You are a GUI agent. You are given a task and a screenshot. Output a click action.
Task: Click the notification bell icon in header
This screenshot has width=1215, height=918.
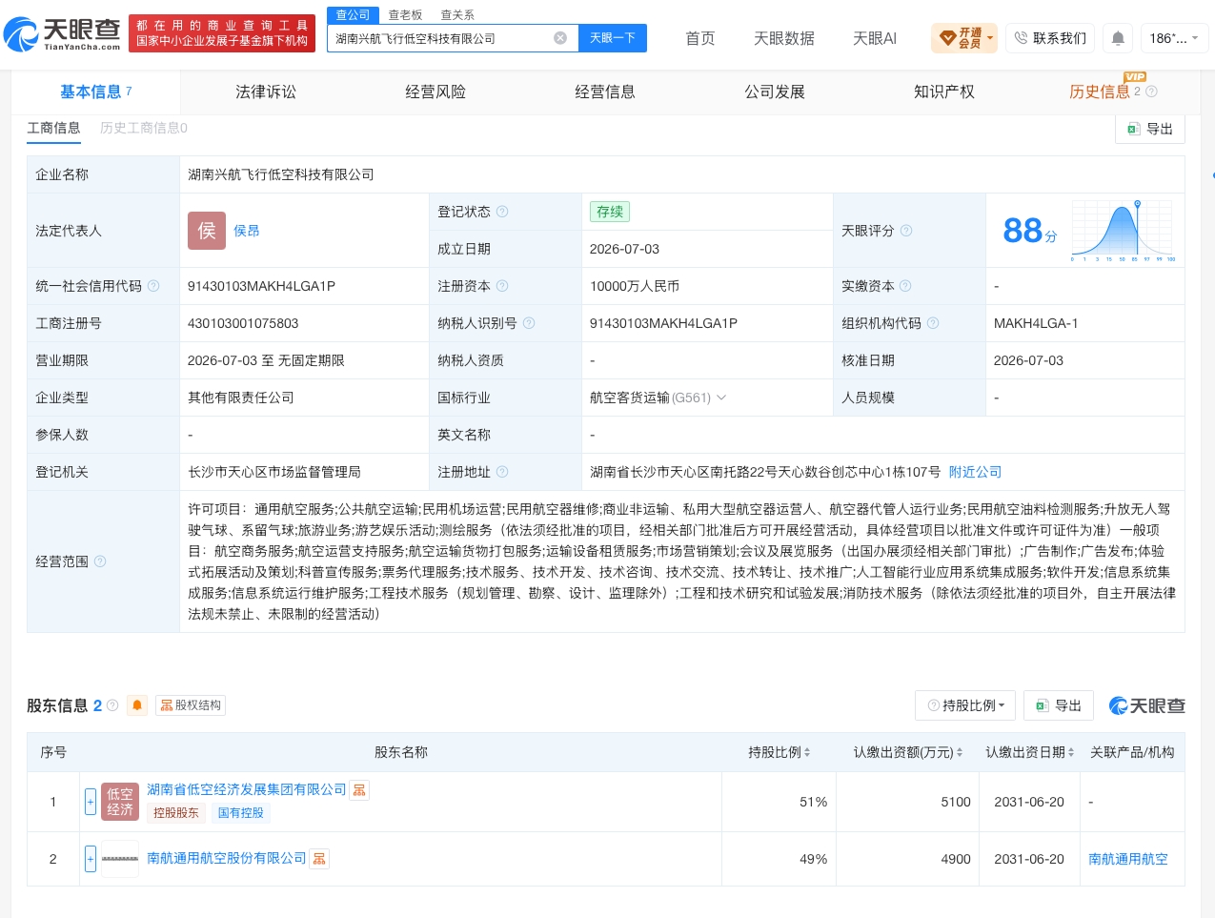pyautogui.click(x=1118, y=38)
